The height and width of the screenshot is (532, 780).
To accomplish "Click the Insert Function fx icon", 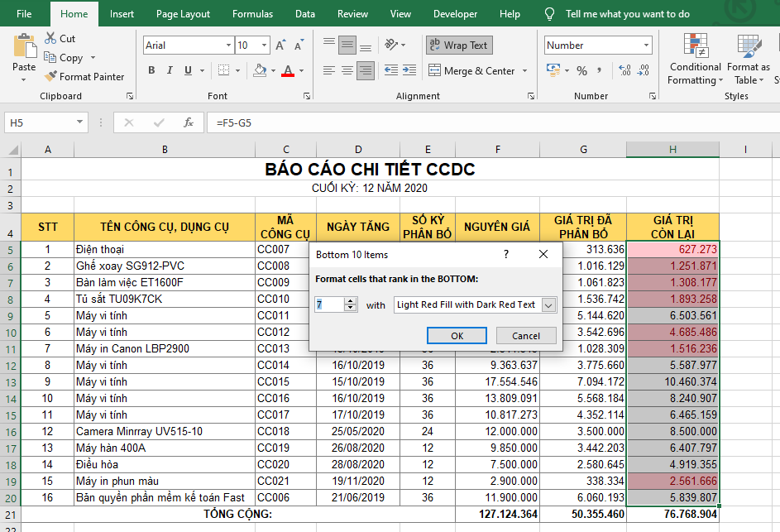I will coord(189,122).
